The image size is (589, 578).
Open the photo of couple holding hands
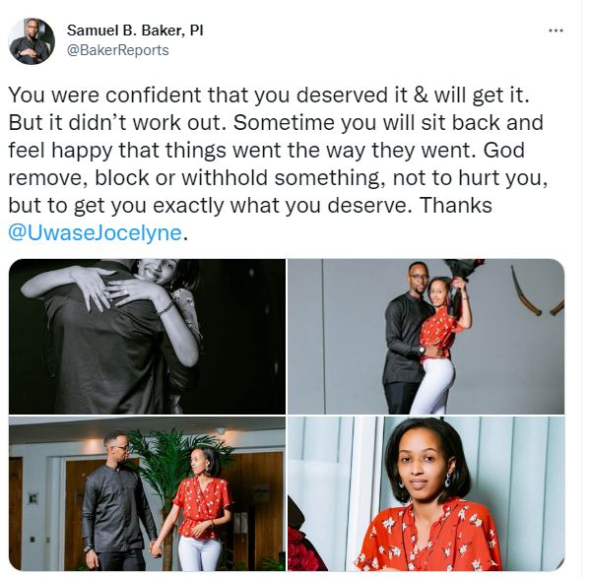click(x=147, y=493)
